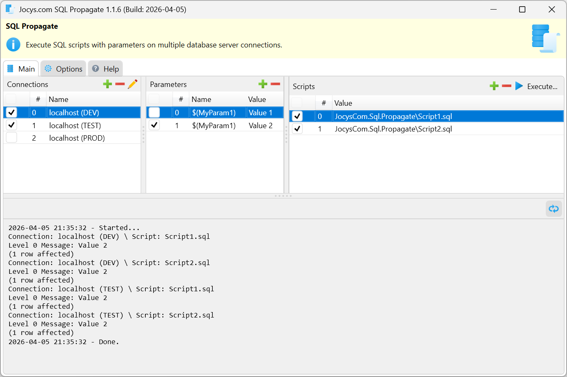Click the blue arrows icon above the log
Viewport: 567px width, 377px height.
click(554, 208)
